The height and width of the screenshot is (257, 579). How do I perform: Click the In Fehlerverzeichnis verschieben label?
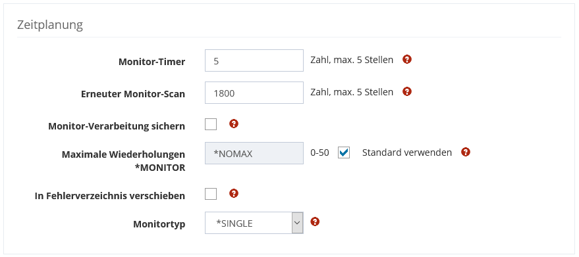110,196
